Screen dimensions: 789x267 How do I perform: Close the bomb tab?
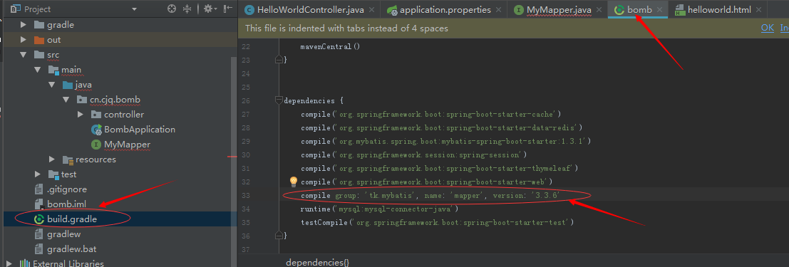pos(660,9)
